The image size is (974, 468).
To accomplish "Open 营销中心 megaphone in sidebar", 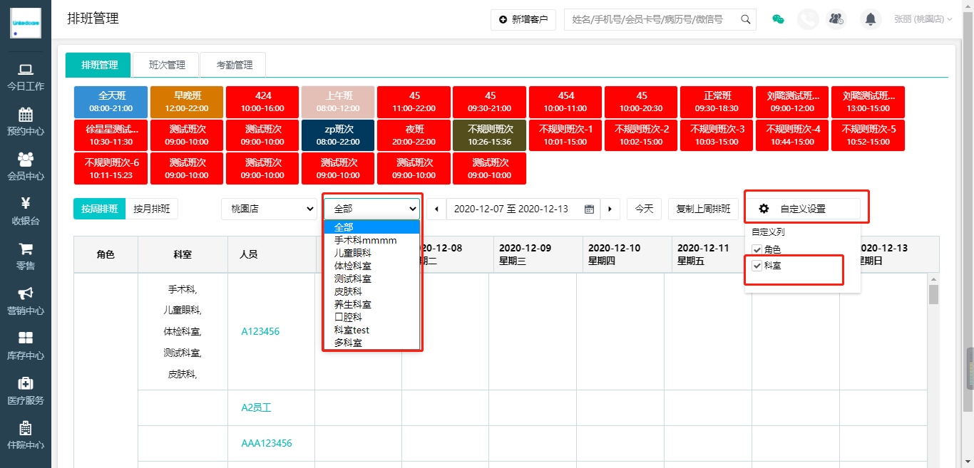I will (26, 293).
